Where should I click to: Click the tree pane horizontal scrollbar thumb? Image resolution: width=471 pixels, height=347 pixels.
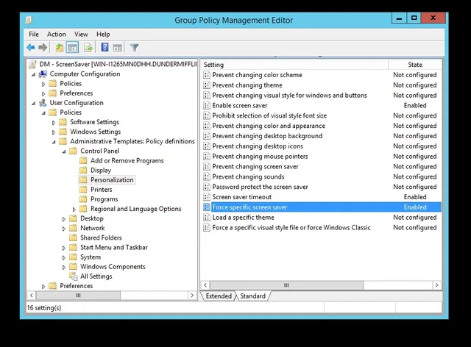click(79, 296)
